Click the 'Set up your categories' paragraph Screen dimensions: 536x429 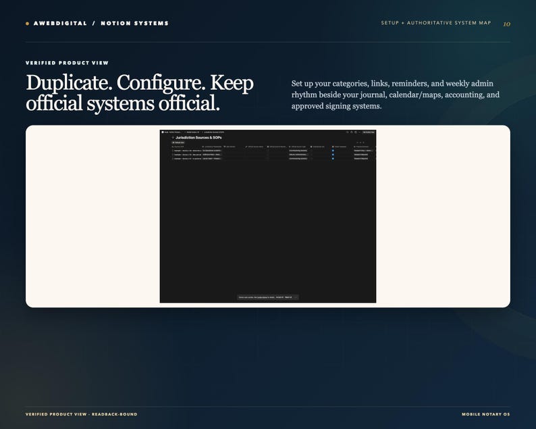point(396,95)
